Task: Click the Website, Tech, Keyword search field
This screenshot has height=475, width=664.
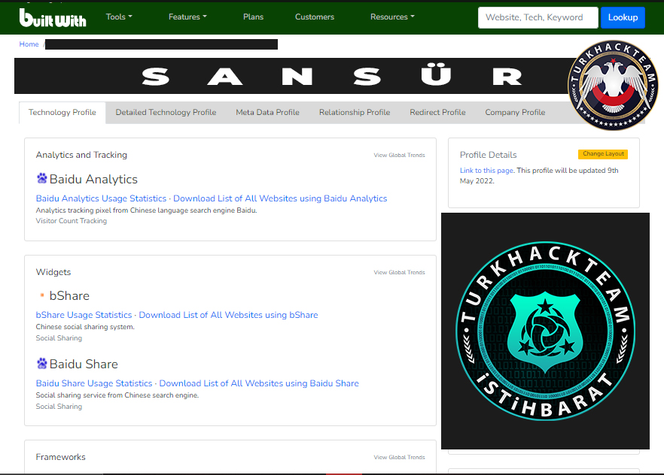Action: (x=538, y=17)
